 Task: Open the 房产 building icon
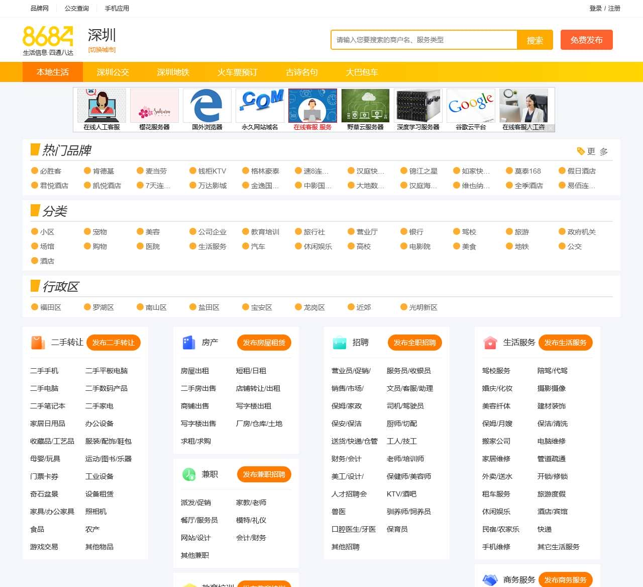pos(188,343)
